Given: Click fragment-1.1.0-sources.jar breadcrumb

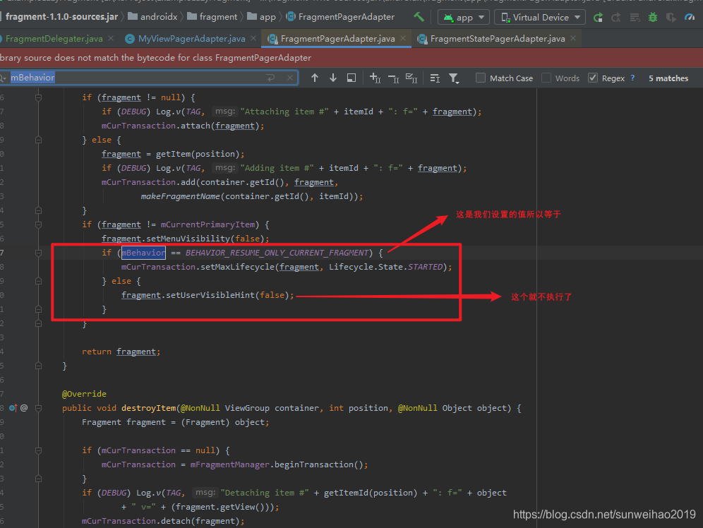Looking at the screenshot, I should (x=61, y=17).
